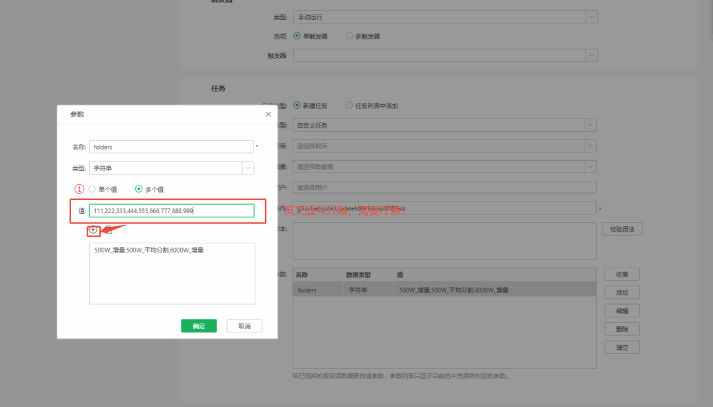Click the 取消 button
This screenshot has height=407, width=713.
pyautogui.click(x=244, y=326)
